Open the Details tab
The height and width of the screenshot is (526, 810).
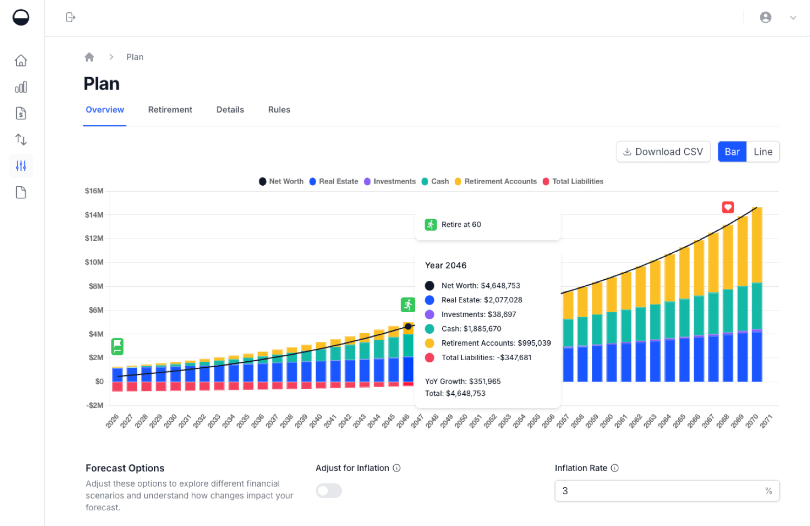(230, 110)
